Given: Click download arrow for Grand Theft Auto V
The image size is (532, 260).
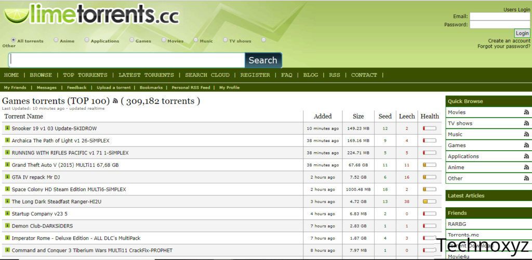Looking at the screenshot, I should (x=7, y=164).
